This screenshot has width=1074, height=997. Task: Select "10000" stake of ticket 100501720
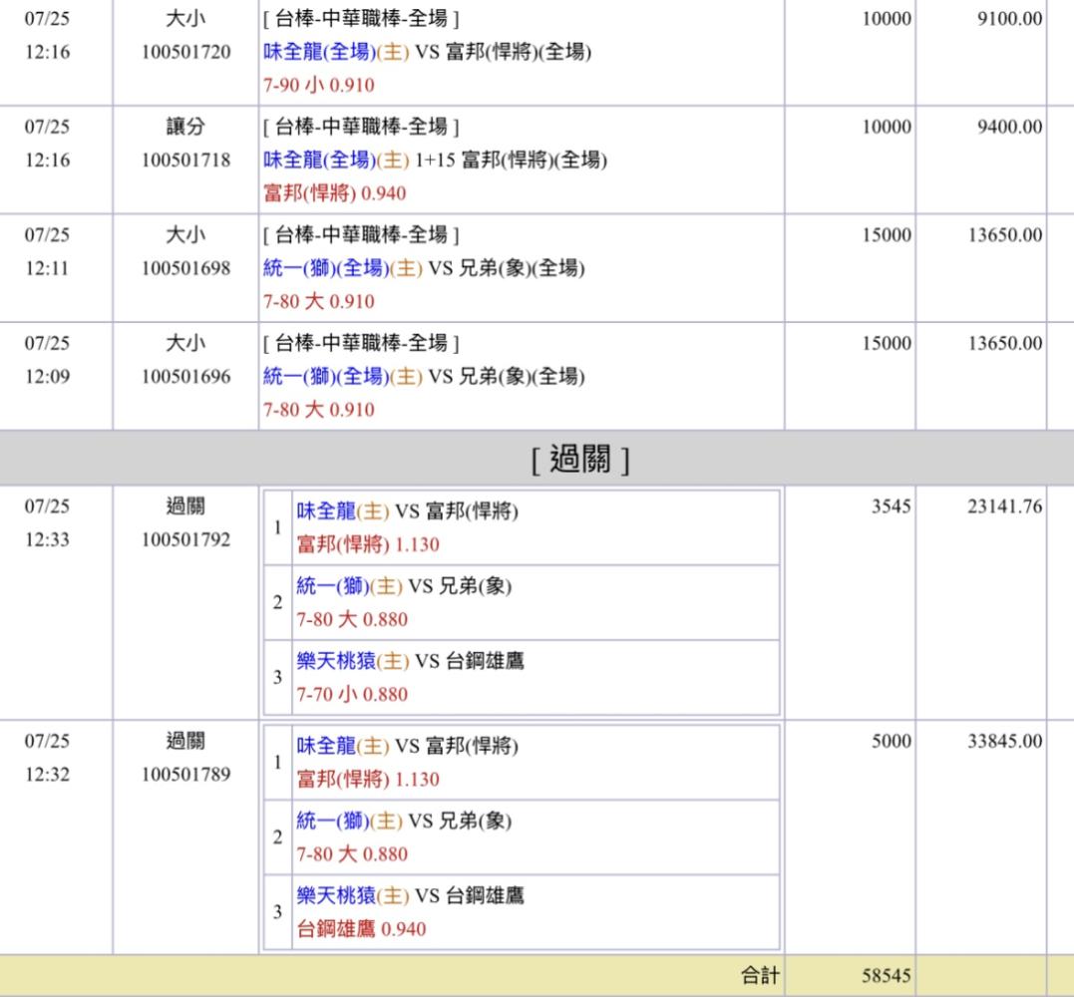(x=887, y=19)
